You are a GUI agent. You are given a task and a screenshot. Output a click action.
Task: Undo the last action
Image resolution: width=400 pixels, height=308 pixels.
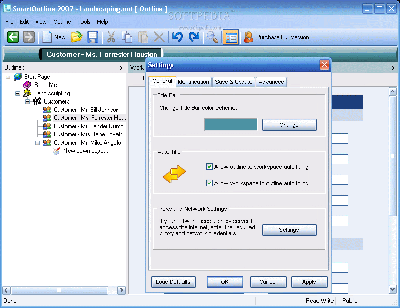pos(177,37)
